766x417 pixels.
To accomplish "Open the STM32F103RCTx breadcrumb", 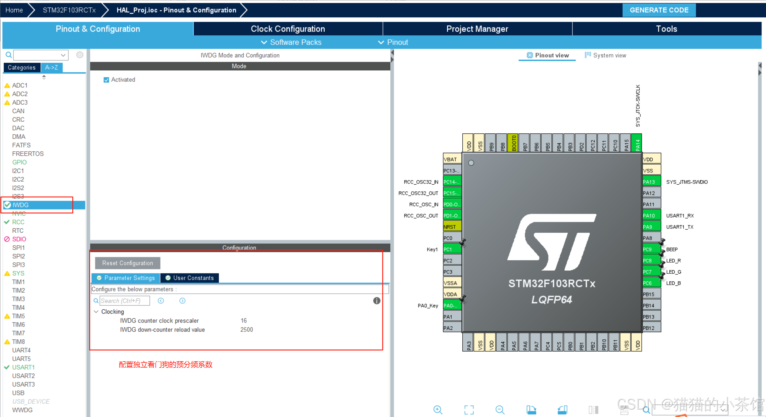I will pyautogui.click(x=69, y=10).
